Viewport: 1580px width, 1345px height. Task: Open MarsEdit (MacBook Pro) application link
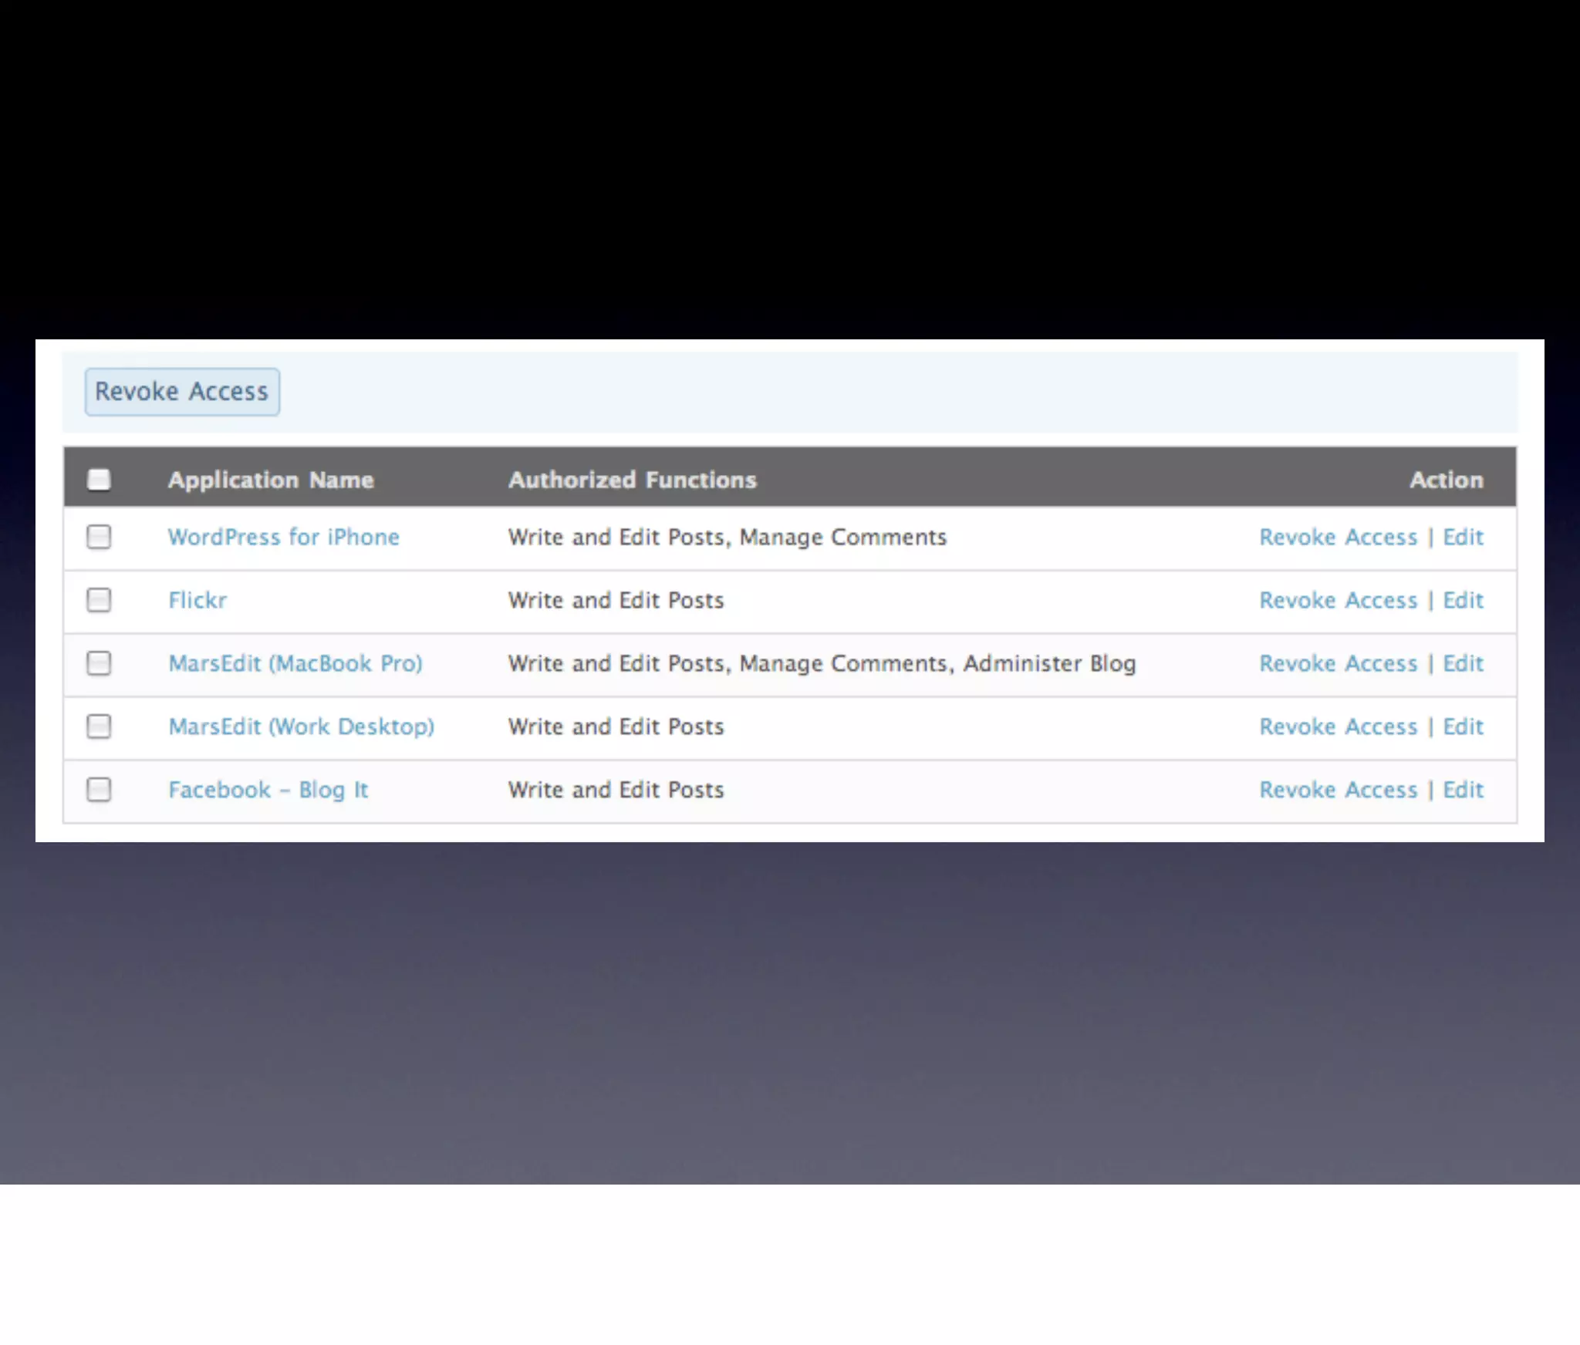tap(295, 663)
